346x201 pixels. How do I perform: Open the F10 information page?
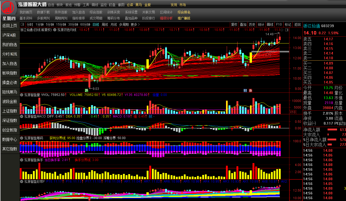pyautogui.click(x=279, y=24)
